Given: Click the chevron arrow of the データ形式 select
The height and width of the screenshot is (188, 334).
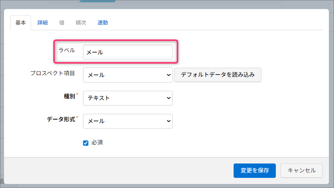Looking at the screenshot, I should (x=168, y=121).
